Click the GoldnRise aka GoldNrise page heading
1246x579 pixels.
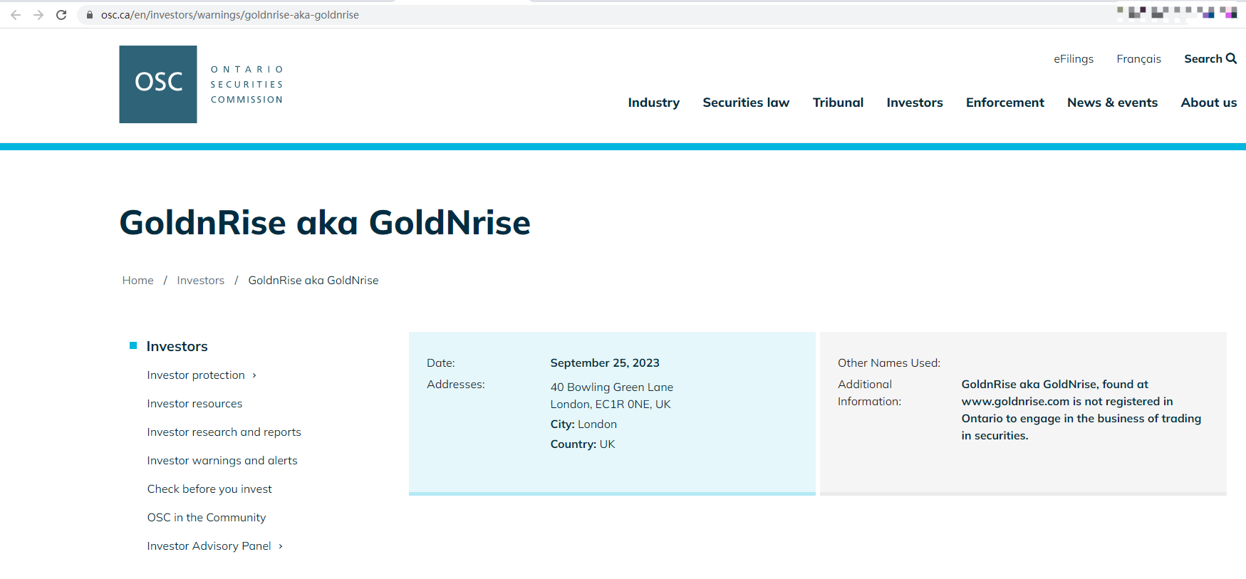325,223
